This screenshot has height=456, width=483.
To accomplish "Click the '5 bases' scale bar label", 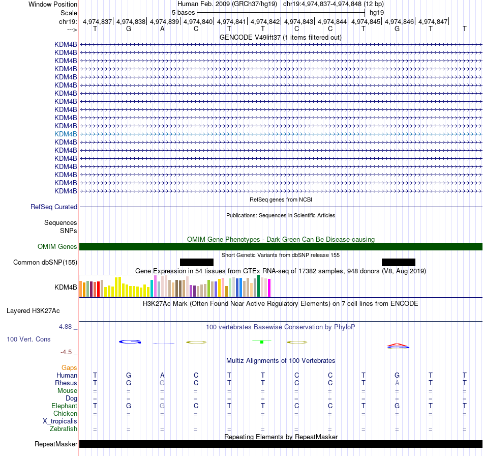I will 183,13.
